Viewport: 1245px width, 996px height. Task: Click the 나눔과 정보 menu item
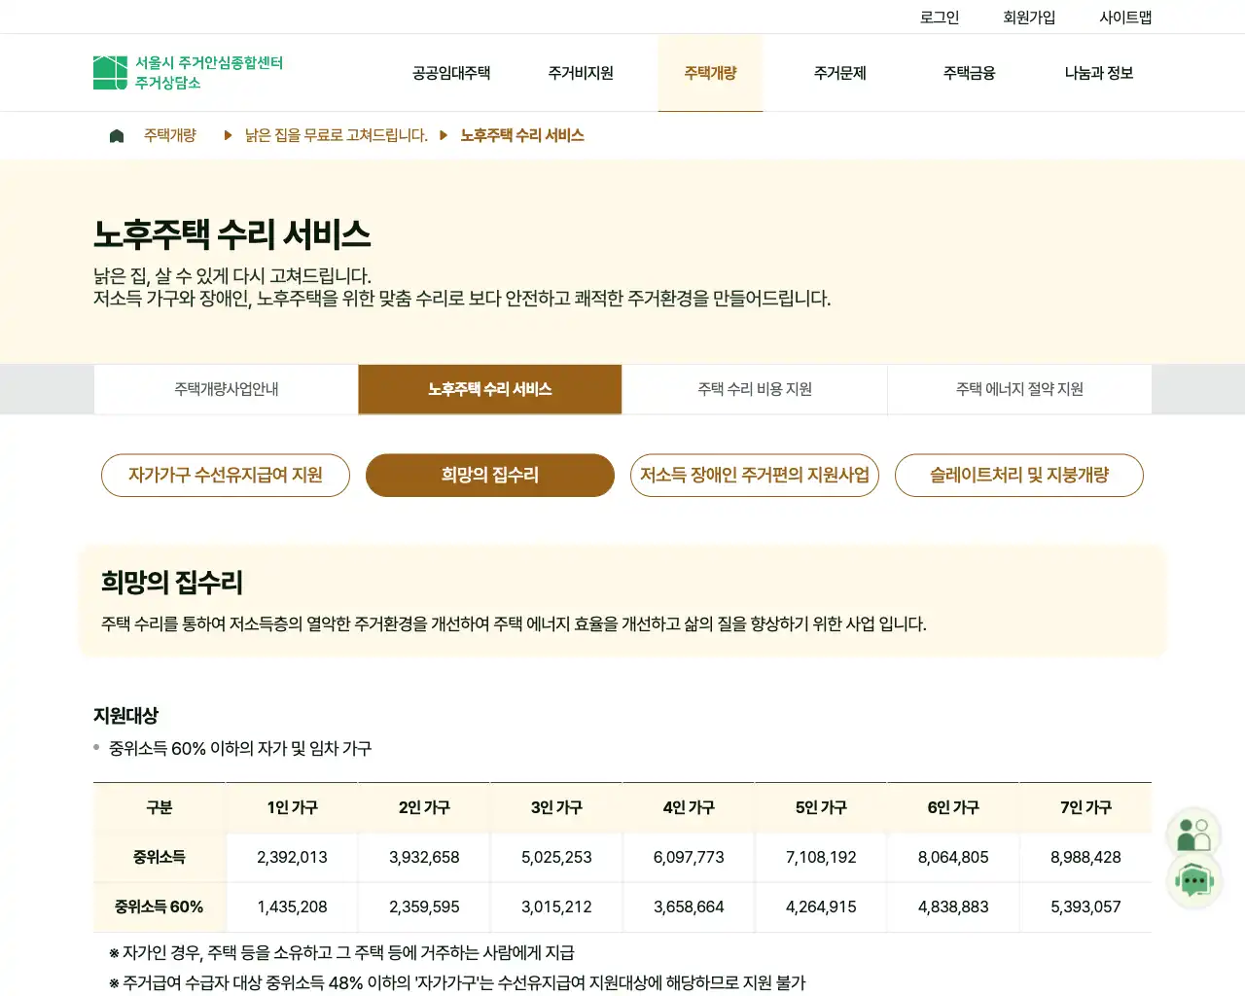coord(1099,73)
